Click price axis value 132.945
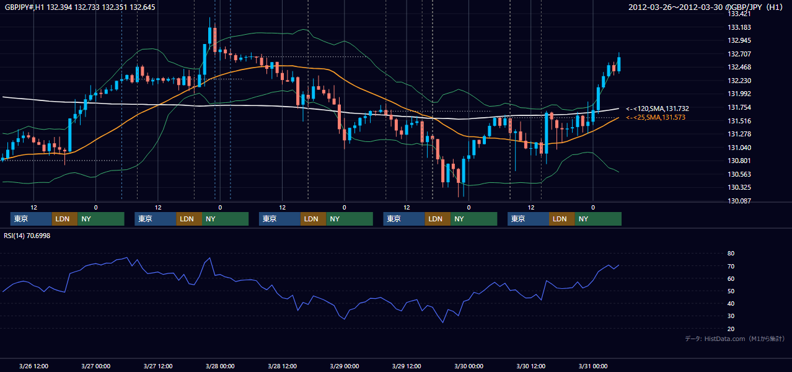The image size is (792, 372). click(739, 41)
